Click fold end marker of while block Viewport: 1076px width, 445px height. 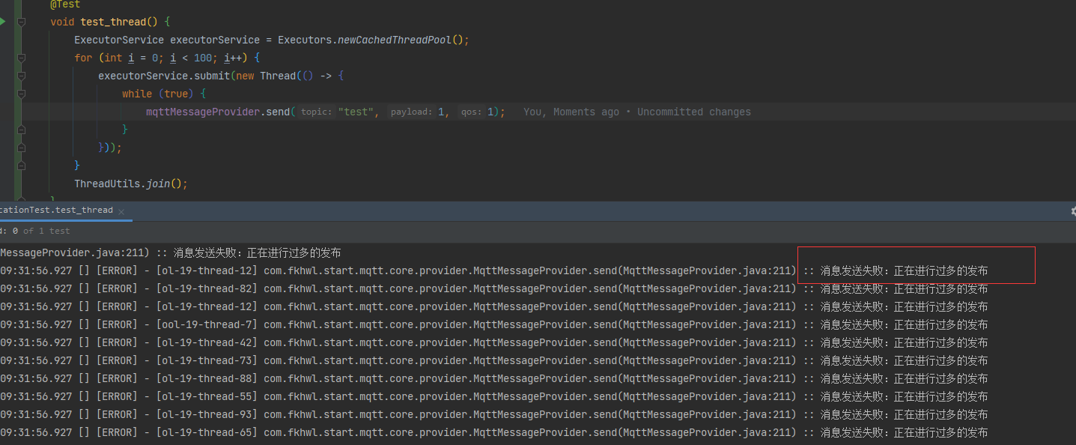(x=22, y=130)
